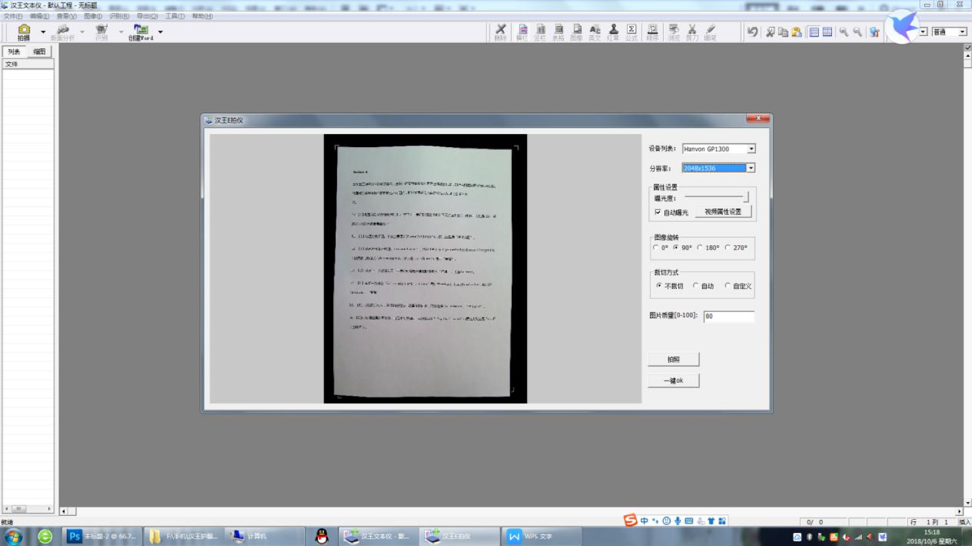
Task: Click the paste clipboard icon in toolbar
Action: click(x=797, y=31)
